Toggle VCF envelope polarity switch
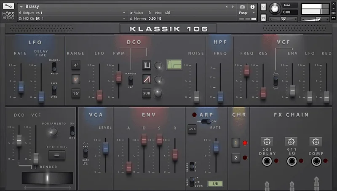Image resolution: width=337 pixels, height=191 pixels. click(276, 81)
